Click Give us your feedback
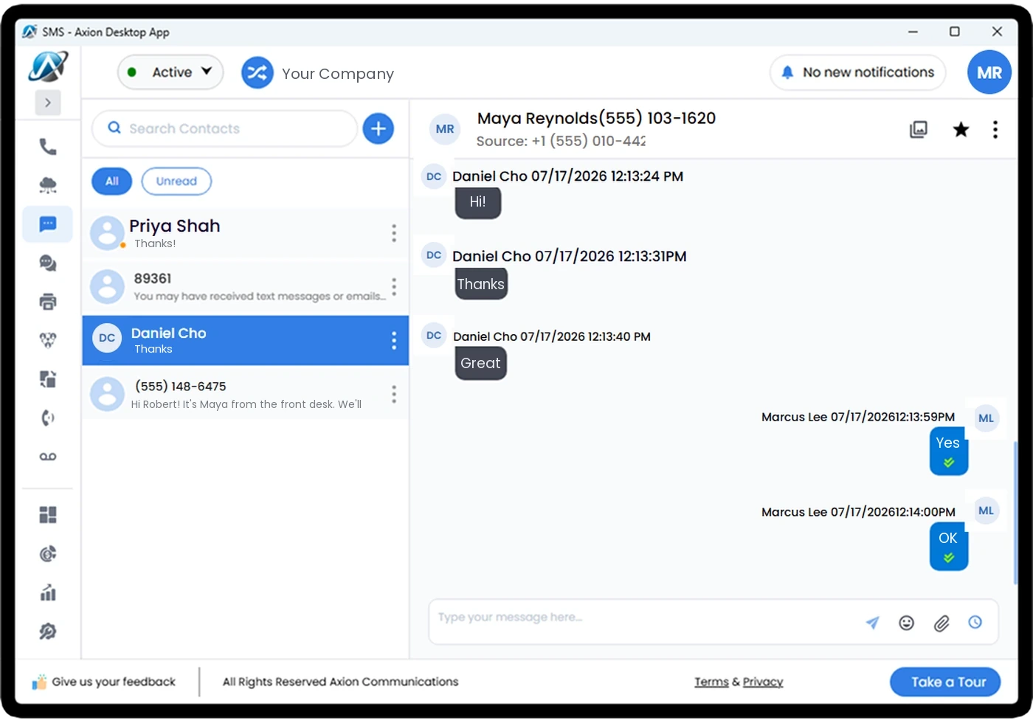Screen dimensions: 1033x723 (x=104, y=682)
